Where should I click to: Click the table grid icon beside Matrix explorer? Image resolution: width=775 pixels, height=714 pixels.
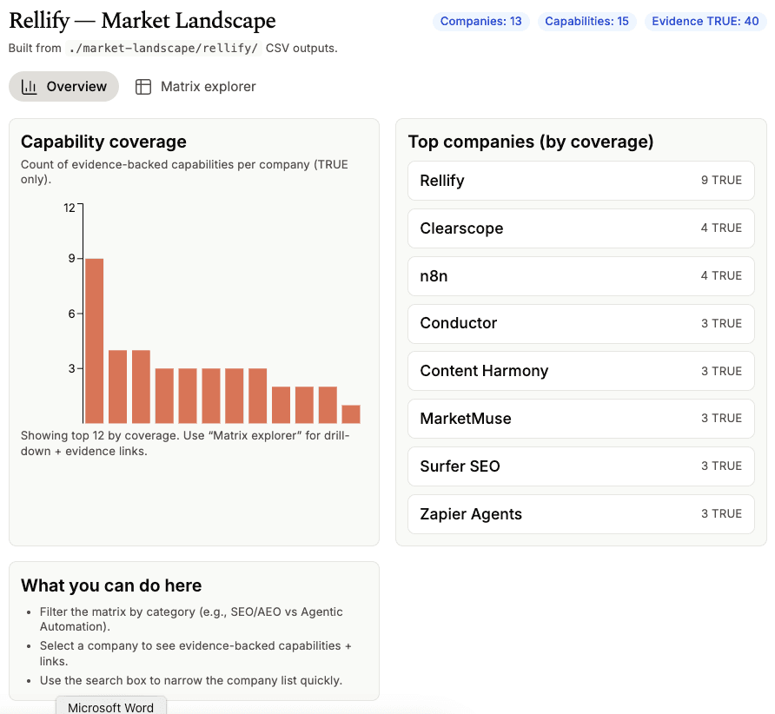coord(143,87)
